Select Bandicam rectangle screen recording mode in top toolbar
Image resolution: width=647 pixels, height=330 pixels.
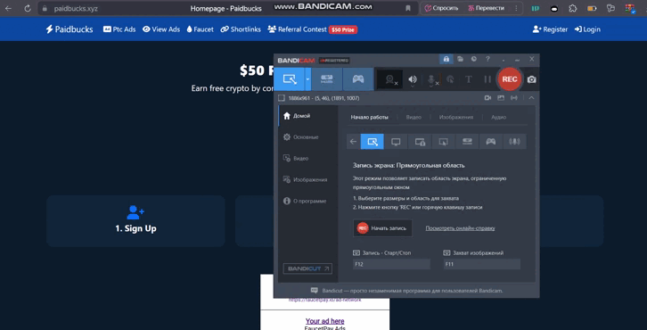click(x=290, y=79)
